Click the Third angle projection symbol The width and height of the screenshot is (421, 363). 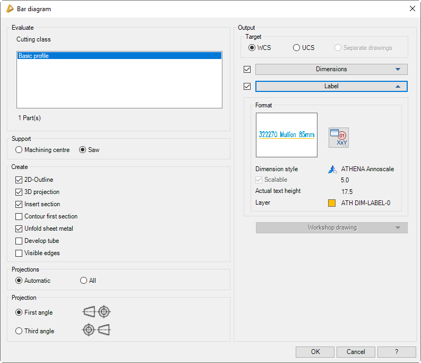pyautogui.click(x=96, y=330)
